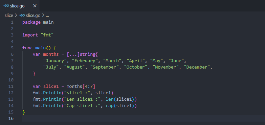Click the "May" string
The width and height of the screenshot is (265, 125).
(156, 61)
